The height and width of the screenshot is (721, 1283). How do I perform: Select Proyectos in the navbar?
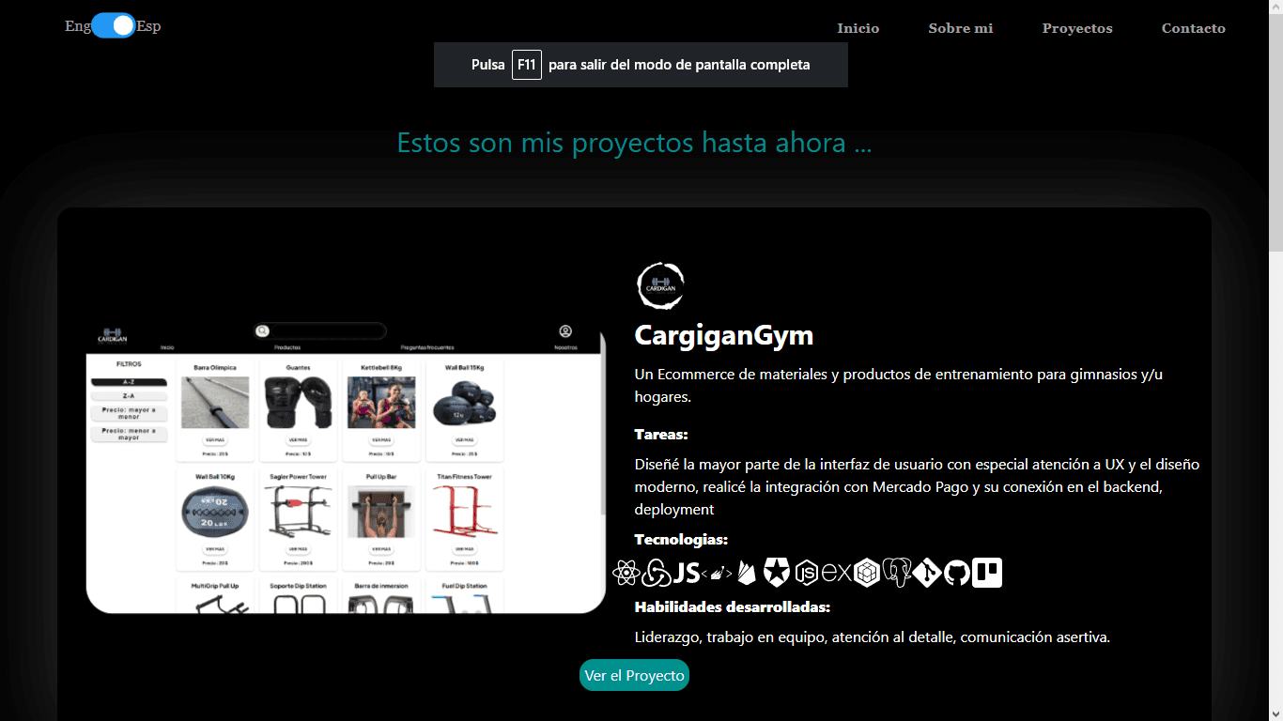point(1076,28)
